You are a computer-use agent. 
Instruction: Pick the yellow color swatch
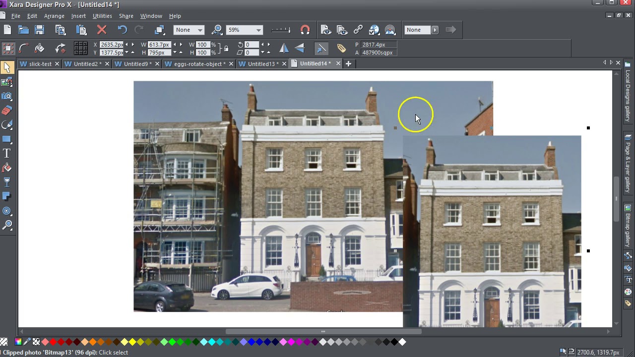(132, 342)
